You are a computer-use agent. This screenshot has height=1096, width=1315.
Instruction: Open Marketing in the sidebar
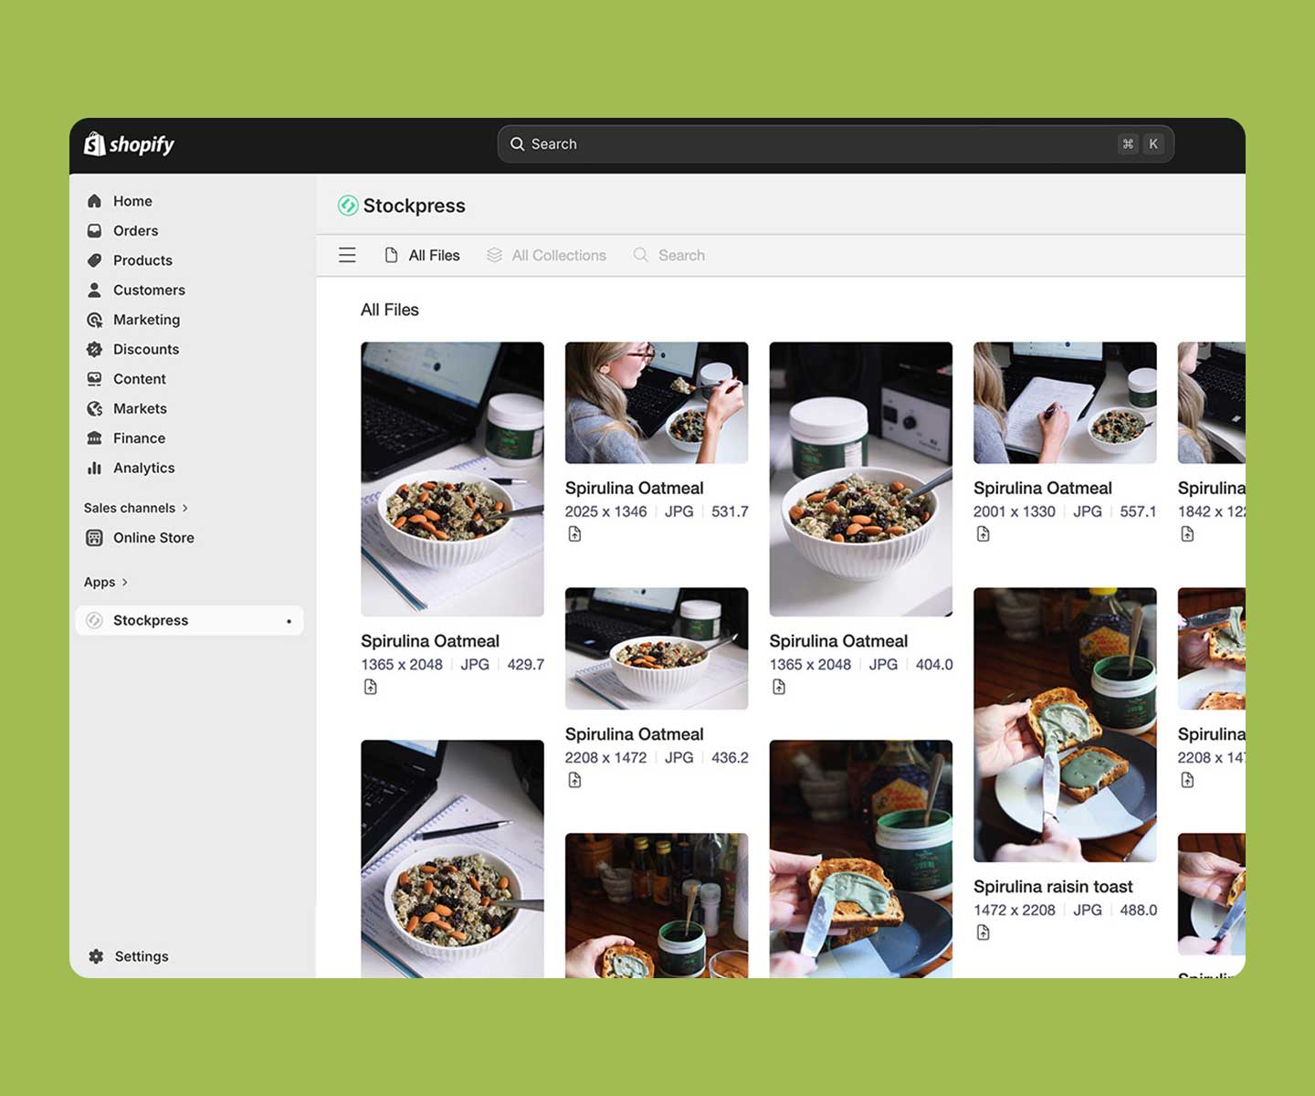tap(146, 320)
